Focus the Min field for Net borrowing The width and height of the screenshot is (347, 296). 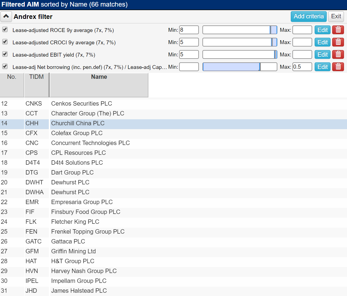pos(189,67)
